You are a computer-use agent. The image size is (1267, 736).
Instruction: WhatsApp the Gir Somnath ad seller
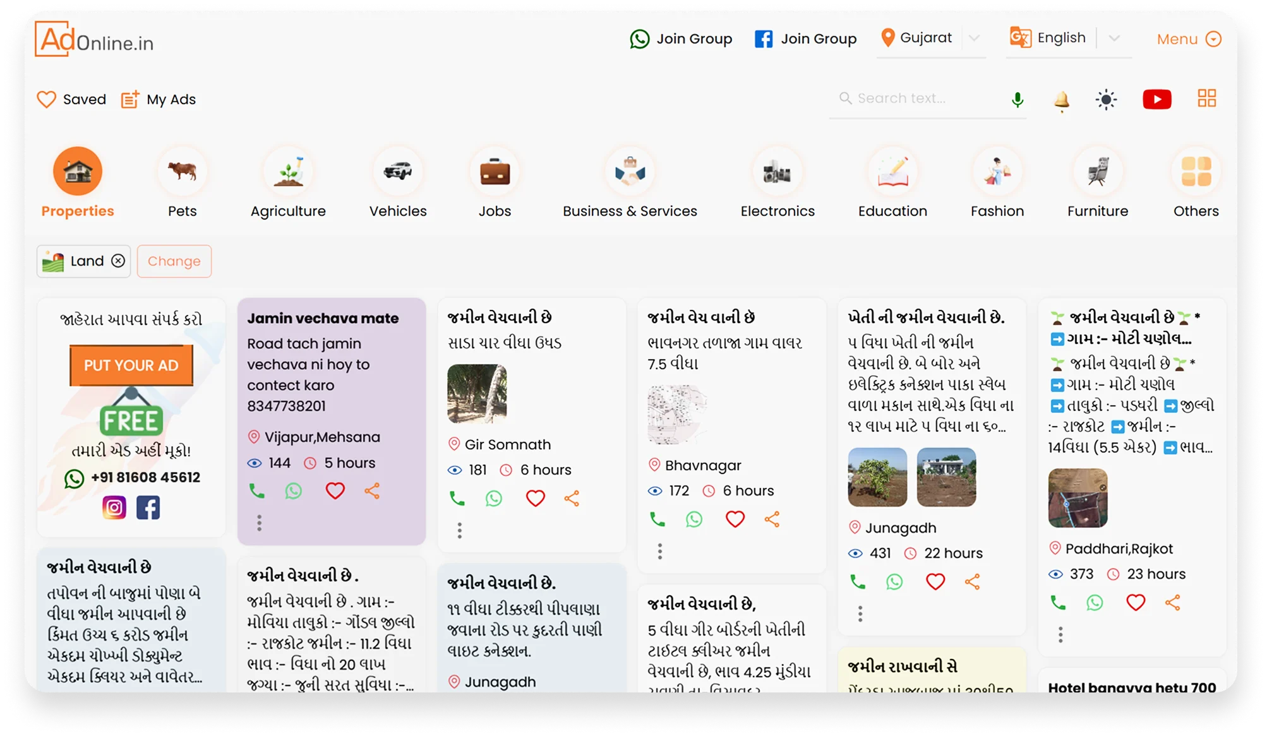point(494,499)
